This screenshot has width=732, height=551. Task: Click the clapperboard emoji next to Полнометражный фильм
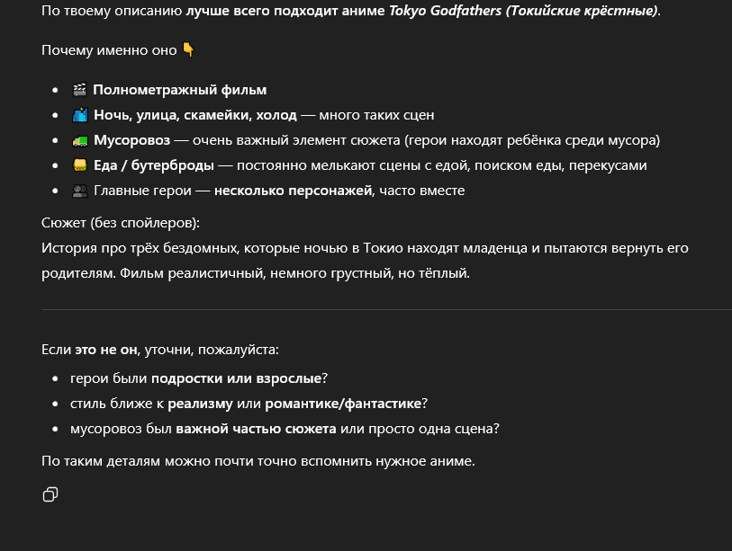tap(79, 90)
